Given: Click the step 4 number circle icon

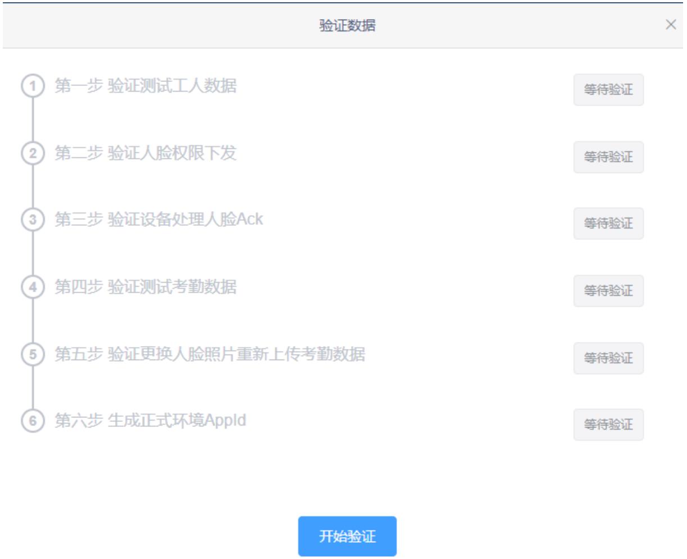Looking at the screenshot, I should click(33, 287).
